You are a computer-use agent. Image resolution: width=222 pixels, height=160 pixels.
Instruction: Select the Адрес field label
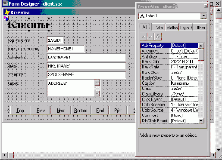13,83
